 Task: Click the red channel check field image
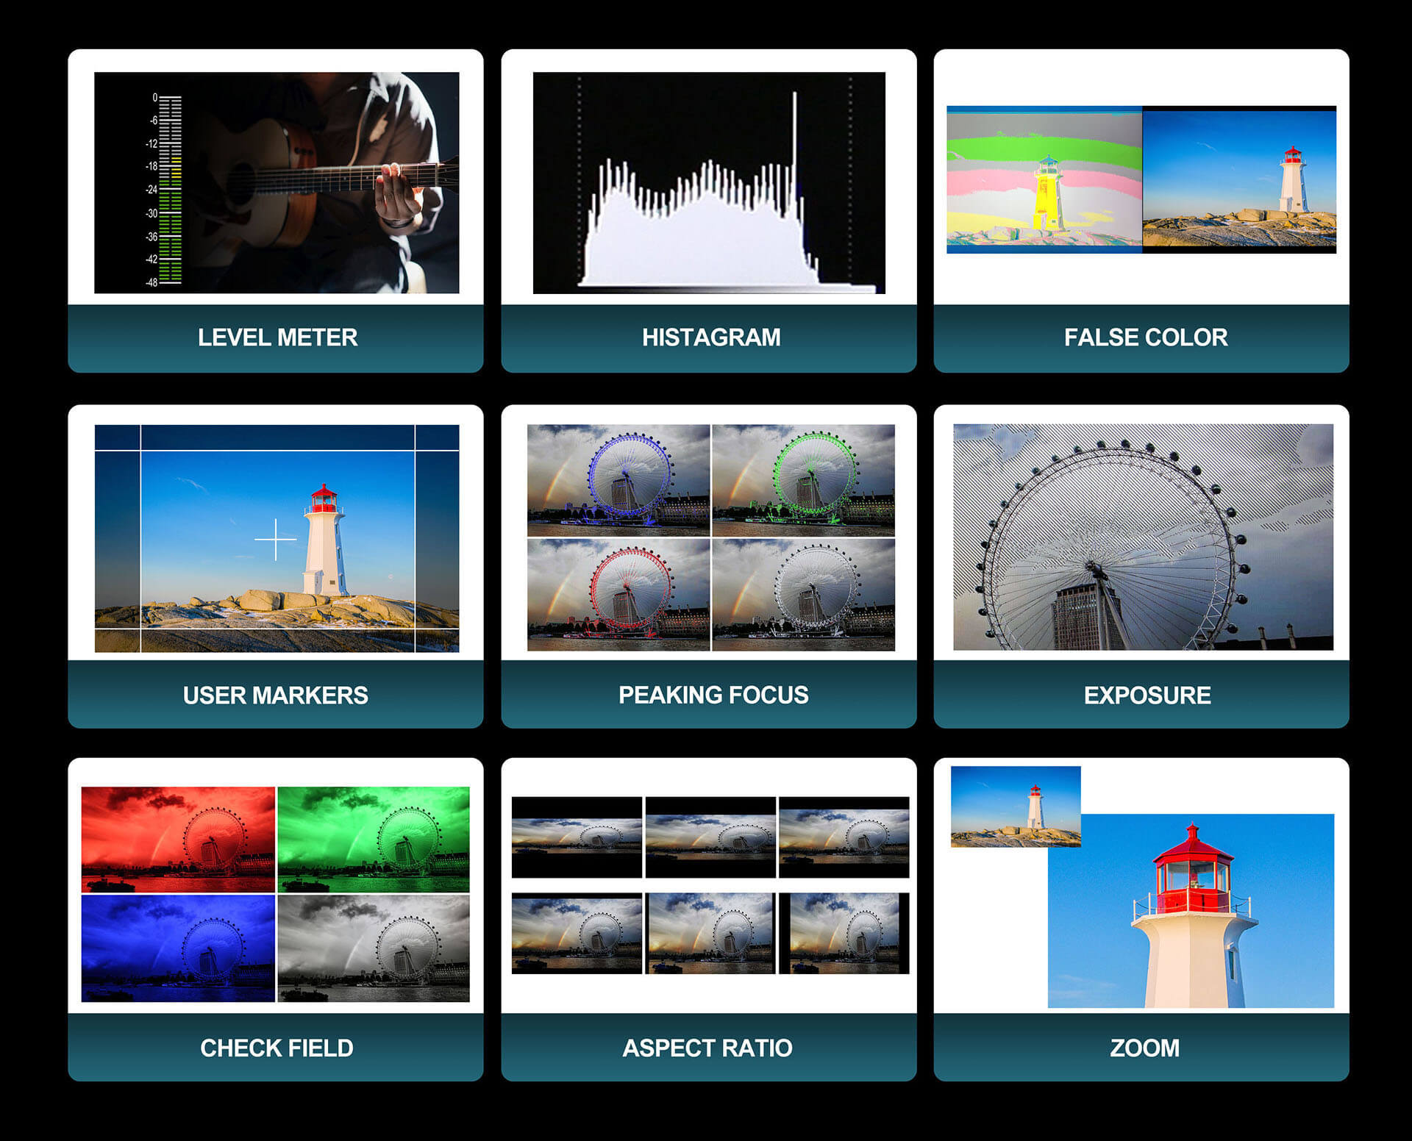(178, 839)
